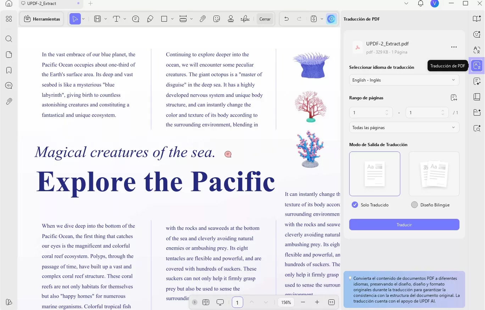
Task: Open more options for UPDF-2_Extract.pdf
Action: point(454,47)
